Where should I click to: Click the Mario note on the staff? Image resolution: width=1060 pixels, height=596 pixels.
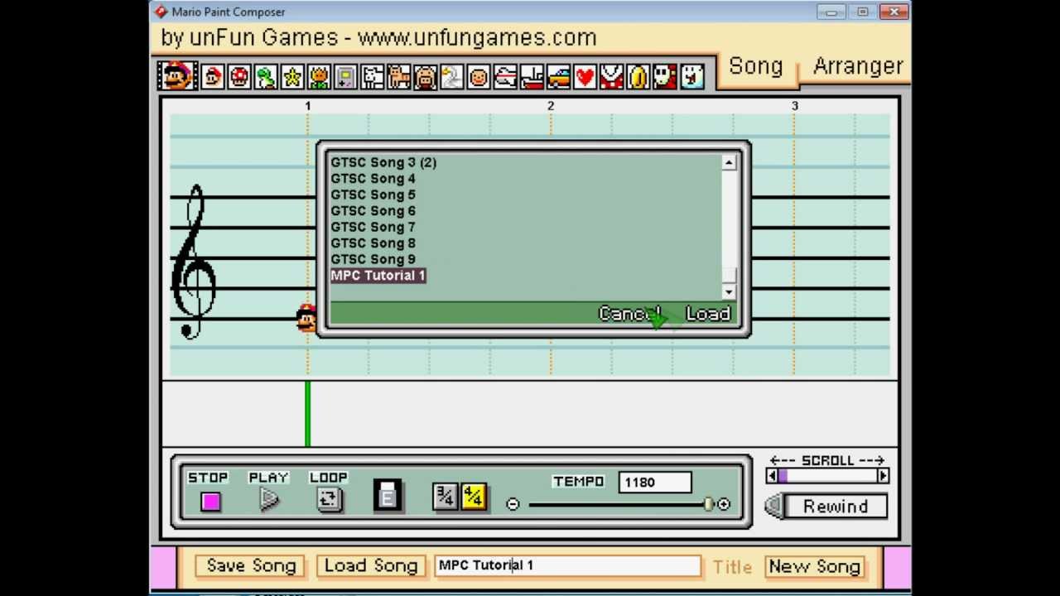(x=306, y=318)
